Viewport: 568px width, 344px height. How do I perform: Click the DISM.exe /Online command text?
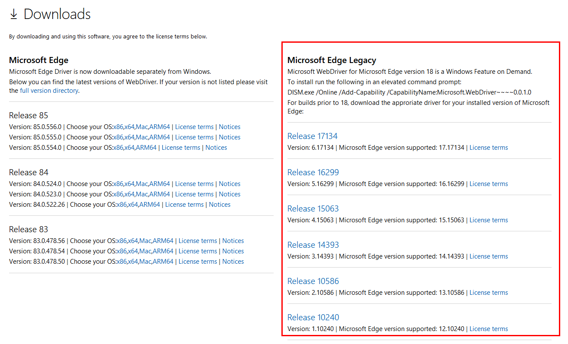(409, 92)
